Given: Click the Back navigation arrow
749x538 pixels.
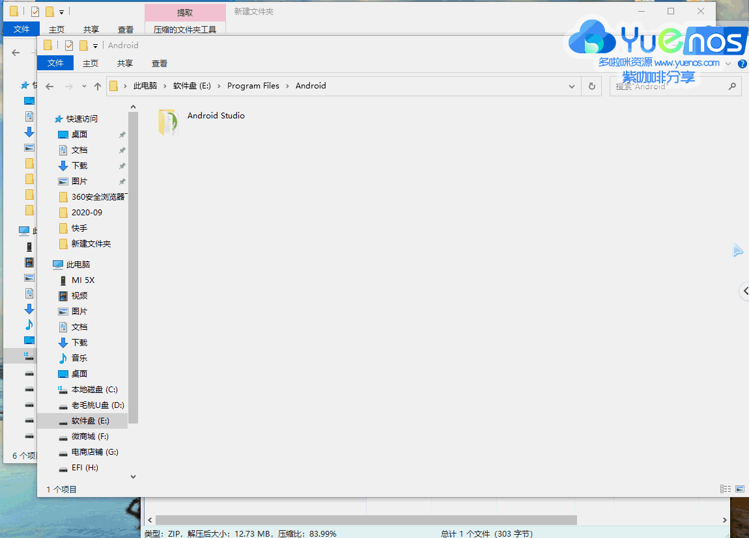Looking at the screenshot, I should (x=49, y=85).
